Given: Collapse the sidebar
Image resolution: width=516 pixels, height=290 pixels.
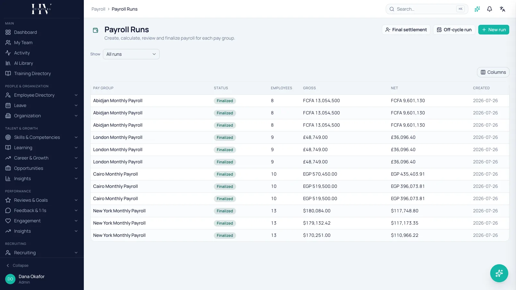Looking at the screenshot, I should [x=18, y=266].
